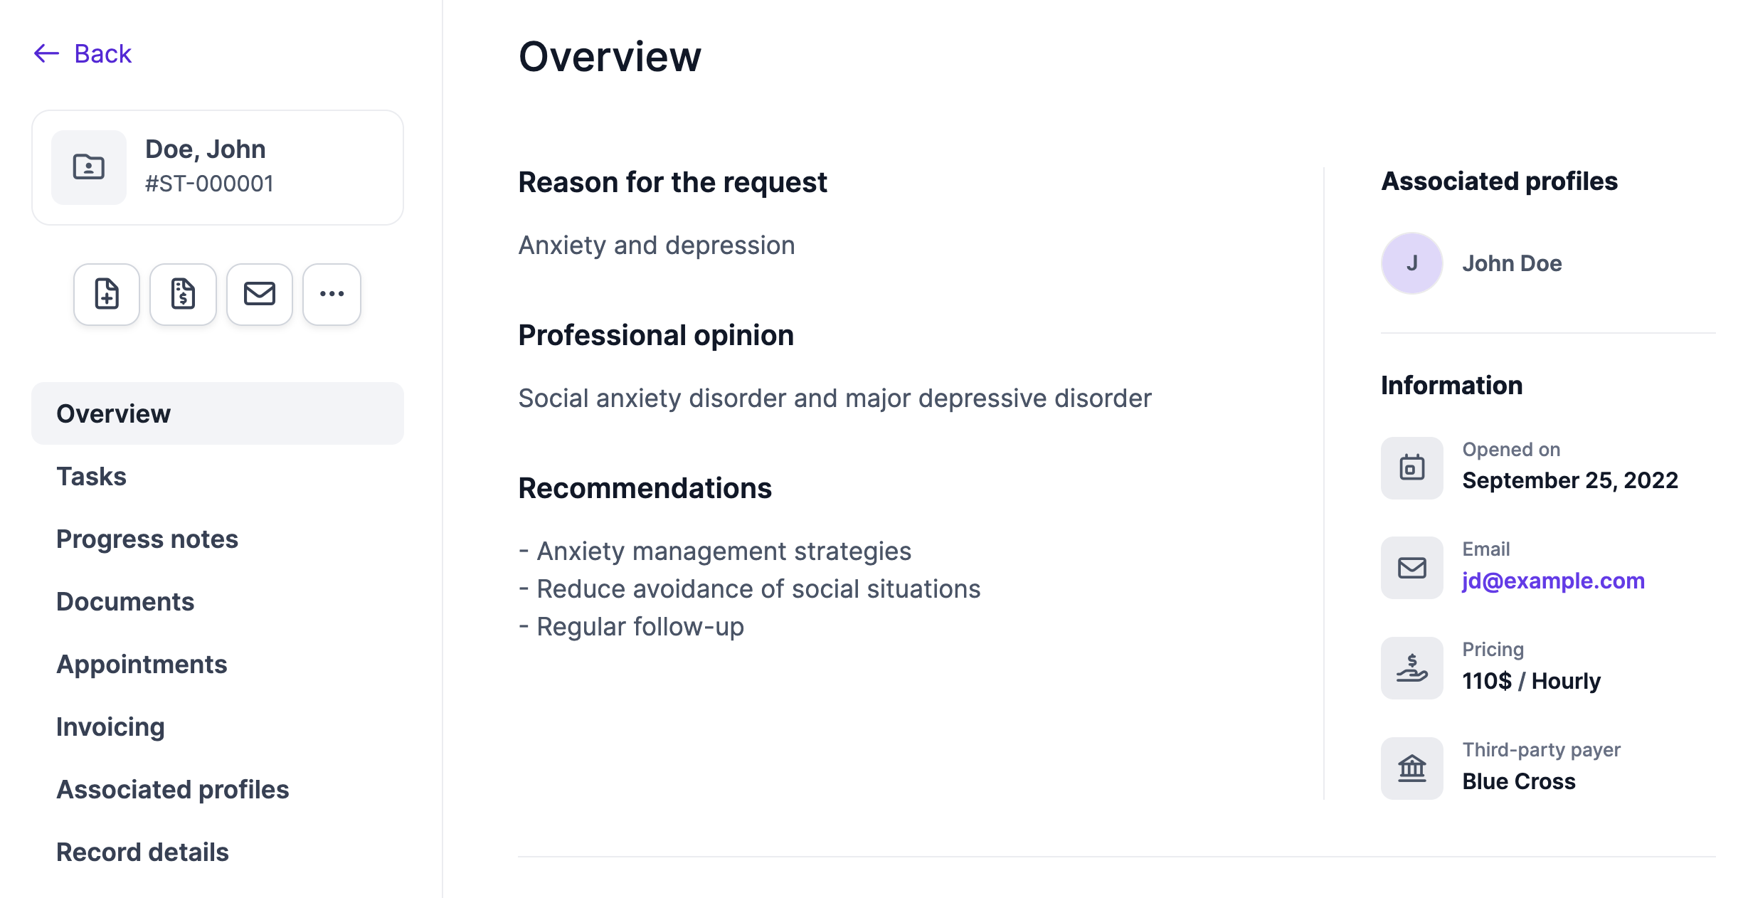Open the jd@example.com email link
This screenshot has height=898, width=1743.
click(1553, 581)
